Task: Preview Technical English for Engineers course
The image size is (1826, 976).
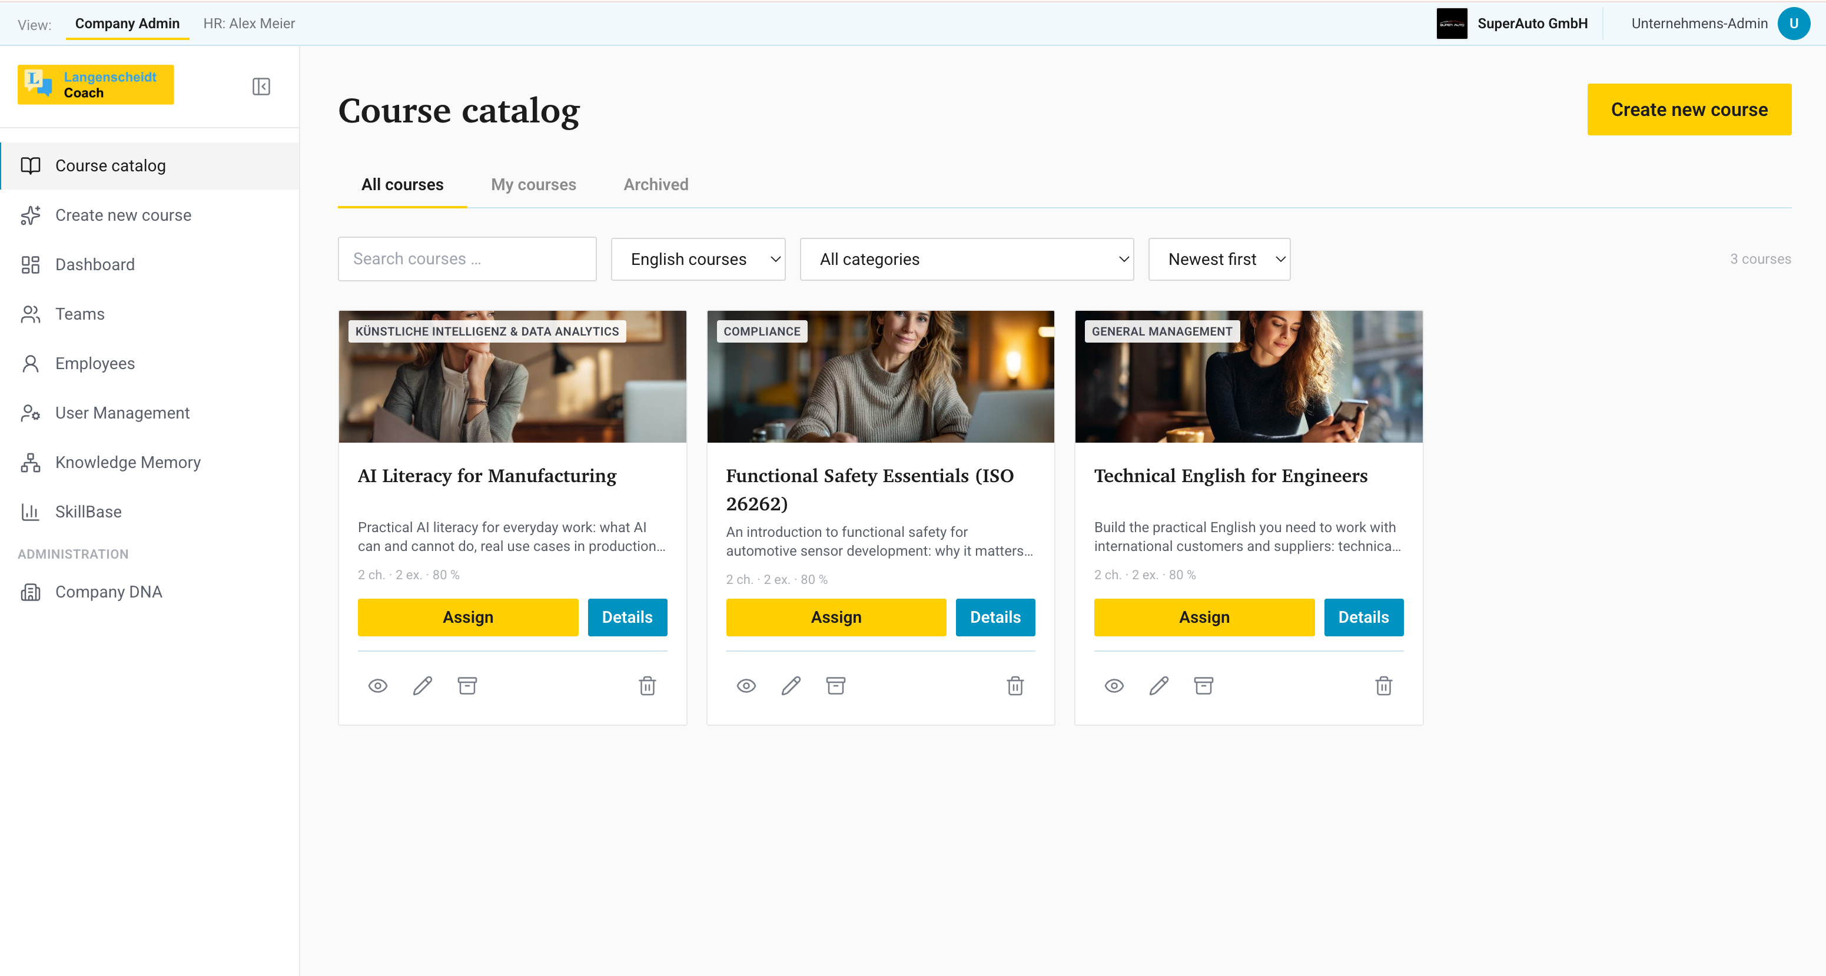Action: 1114,685
